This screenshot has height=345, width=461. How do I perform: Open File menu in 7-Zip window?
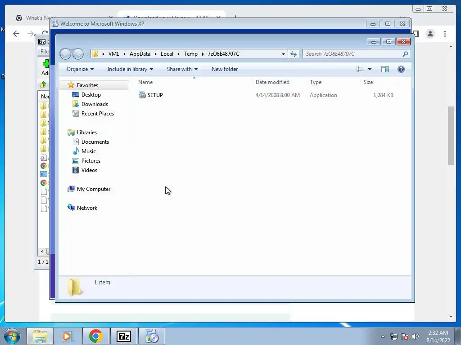click(x=44, y=52)
